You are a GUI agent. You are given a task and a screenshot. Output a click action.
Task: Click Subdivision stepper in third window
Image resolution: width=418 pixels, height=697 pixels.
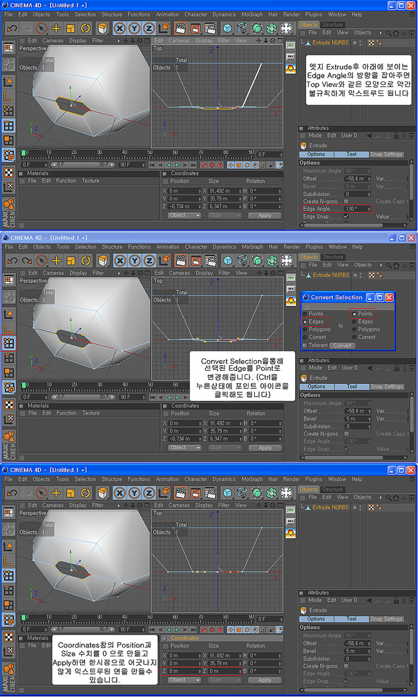click(369, 659)
